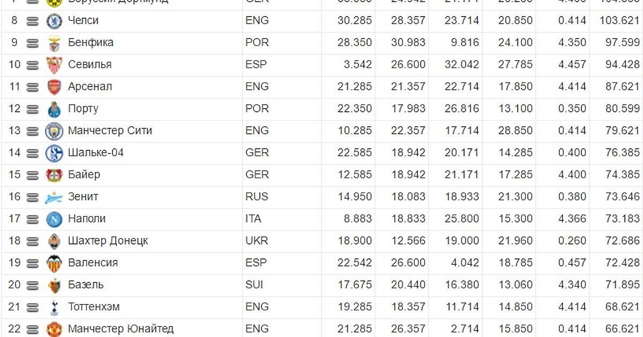Click the Arsenal club crest icon
Viewport: 643px width, 337px height.
click(54, 87)
